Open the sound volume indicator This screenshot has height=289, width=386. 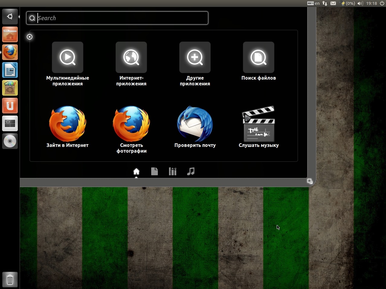[360, 3]
